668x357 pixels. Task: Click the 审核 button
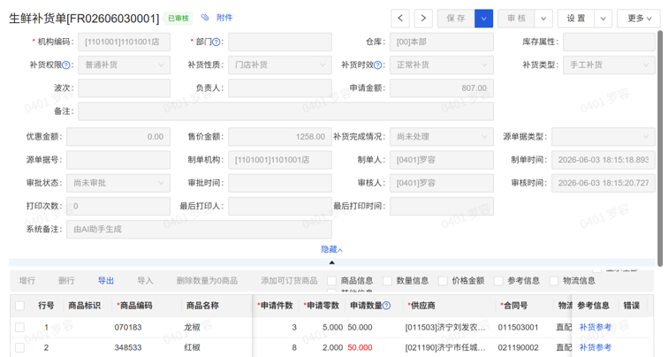click(x=516, y=19)
